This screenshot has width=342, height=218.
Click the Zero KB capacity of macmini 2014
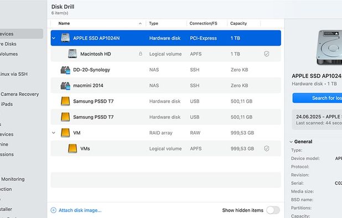[239, 85]
